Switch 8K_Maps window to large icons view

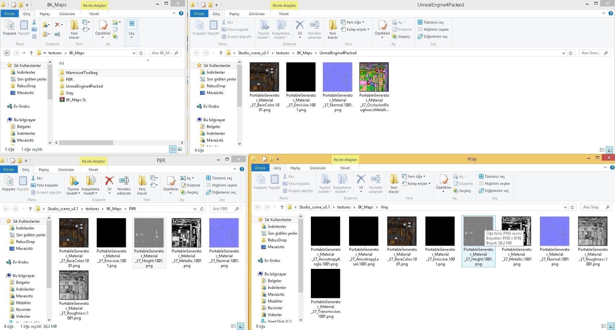pyautogui.click(x=180, y=149)
